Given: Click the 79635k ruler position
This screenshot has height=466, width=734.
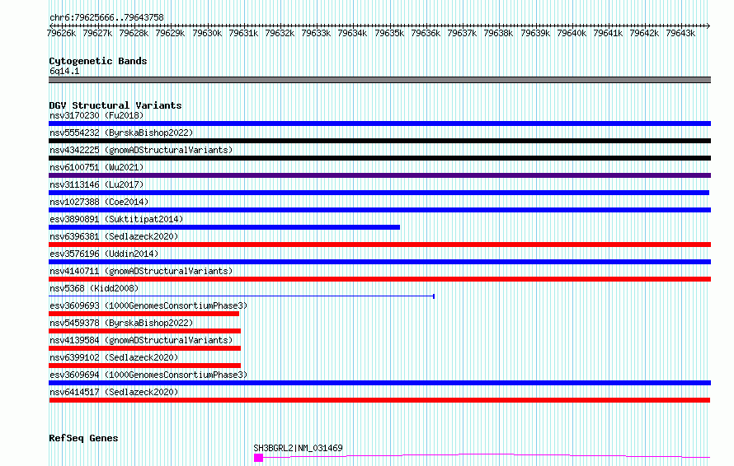Looking at the screenshot, I should (389, 33).
